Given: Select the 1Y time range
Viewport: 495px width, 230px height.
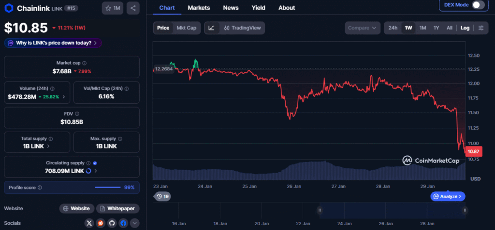Looking at the screenshot, I should [436, 28].
